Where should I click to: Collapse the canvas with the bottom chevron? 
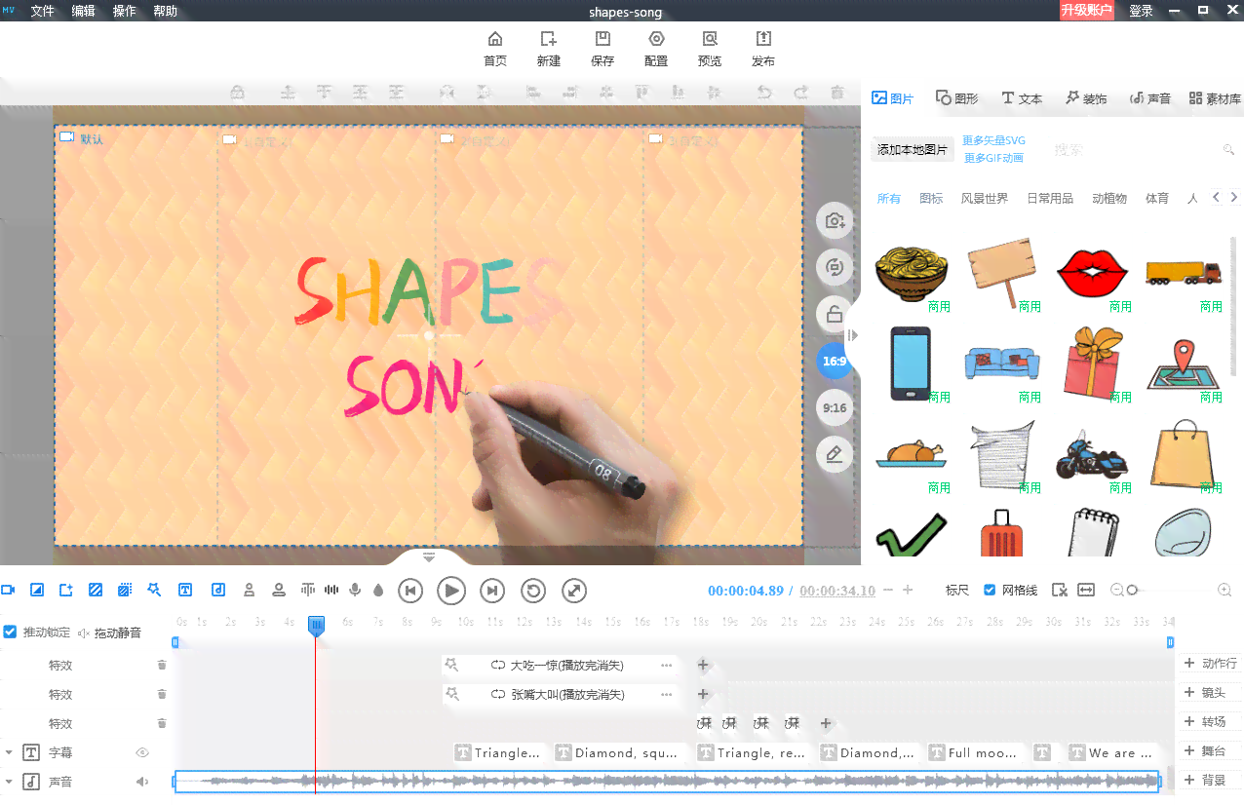pos(429,557)
